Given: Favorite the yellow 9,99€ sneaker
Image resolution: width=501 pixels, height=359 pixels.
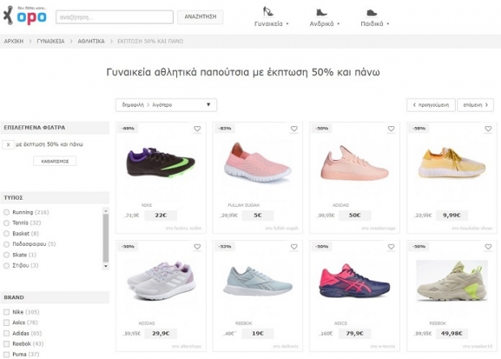Looking at the screenshot, I should coord(488,129).
